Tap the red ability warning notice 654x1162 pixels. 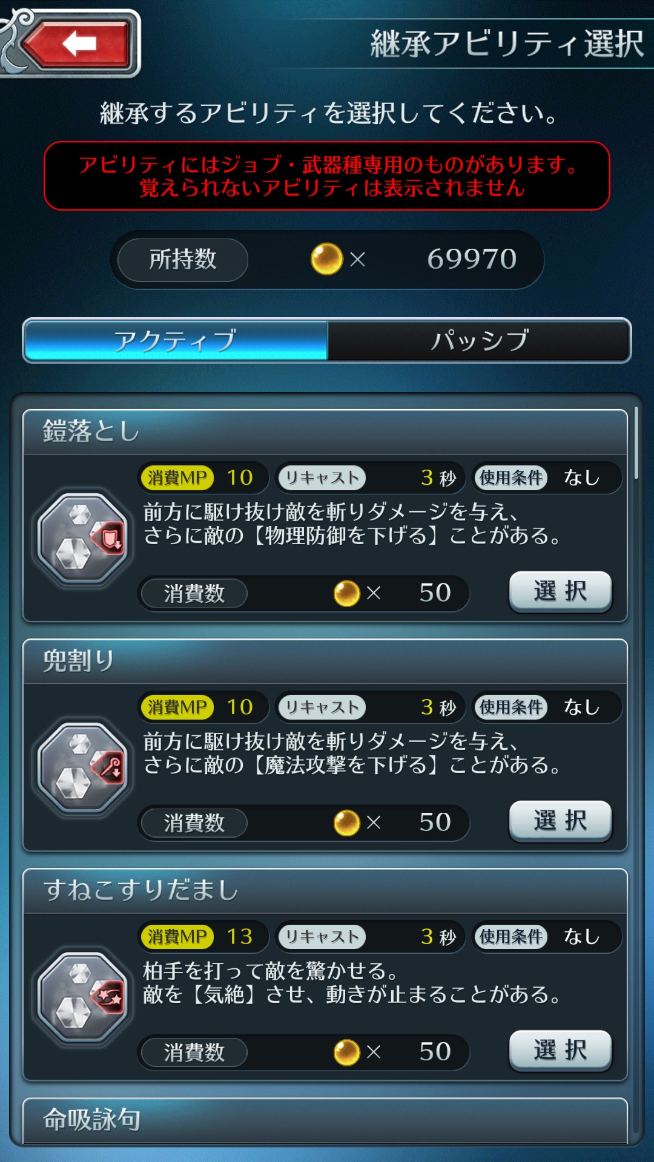point(327,176)
